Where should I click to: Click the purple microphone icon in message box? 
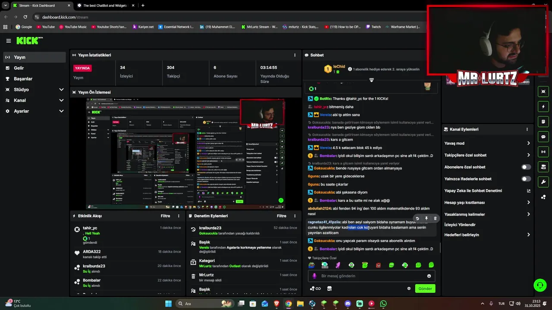(x=314, y=276)
